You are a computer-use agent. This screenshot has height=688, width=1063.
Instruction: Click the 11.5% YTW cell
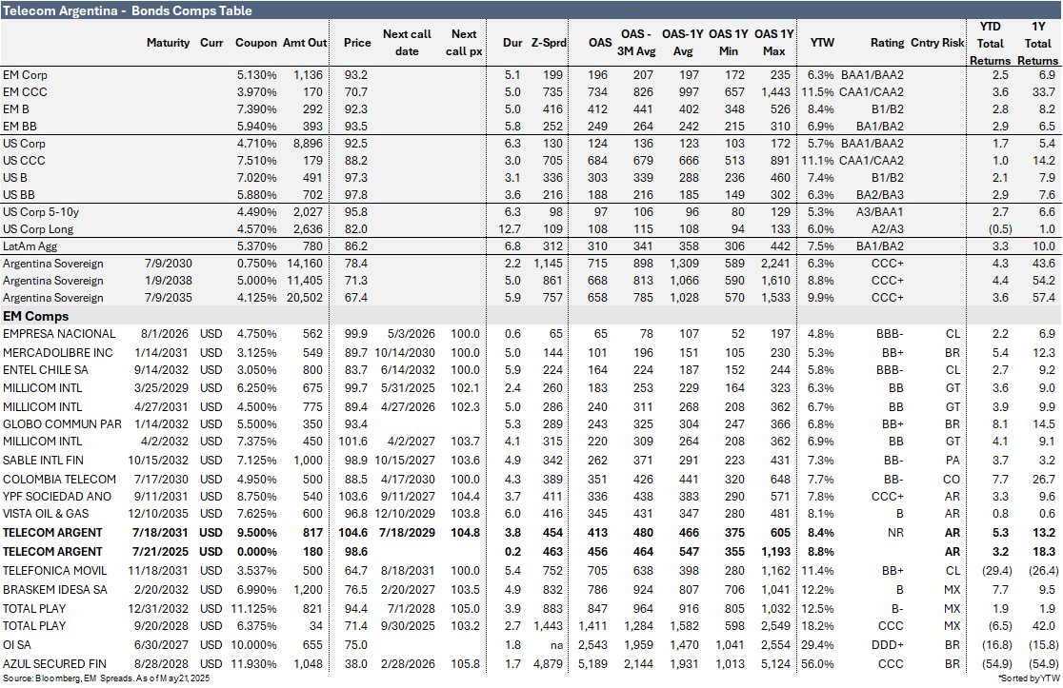point(817,92)
